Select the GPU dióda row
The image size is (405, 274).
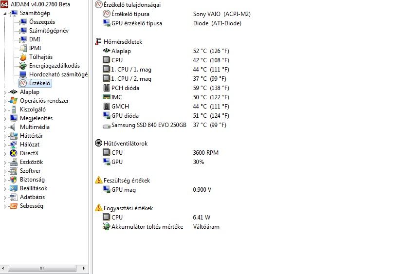[166, 116]
